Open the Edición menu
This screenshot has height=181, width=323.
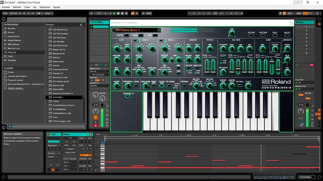17,7
